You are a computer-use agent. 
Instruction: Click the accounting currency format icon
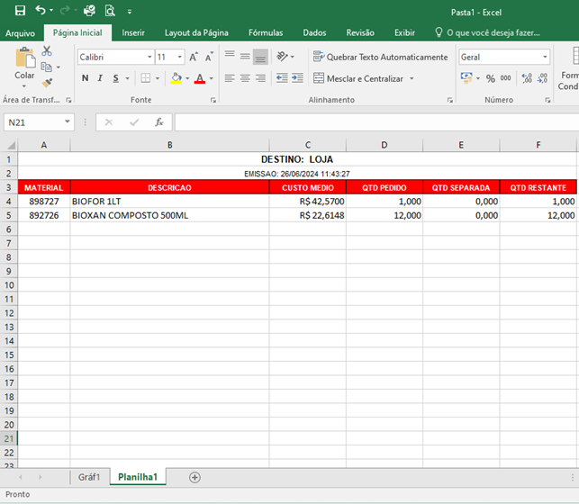click(466, 78)
